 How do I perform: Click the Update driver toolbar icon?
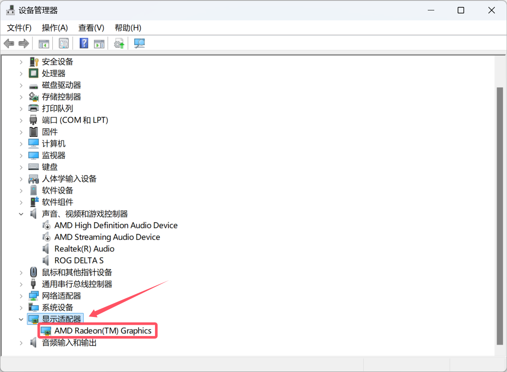pyautogui.click(x=119, y=43)
